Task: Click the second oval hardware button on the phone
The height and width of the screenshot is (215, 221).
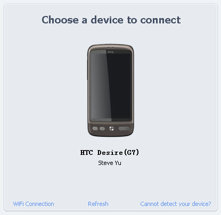Action: (x=102, y=129)
